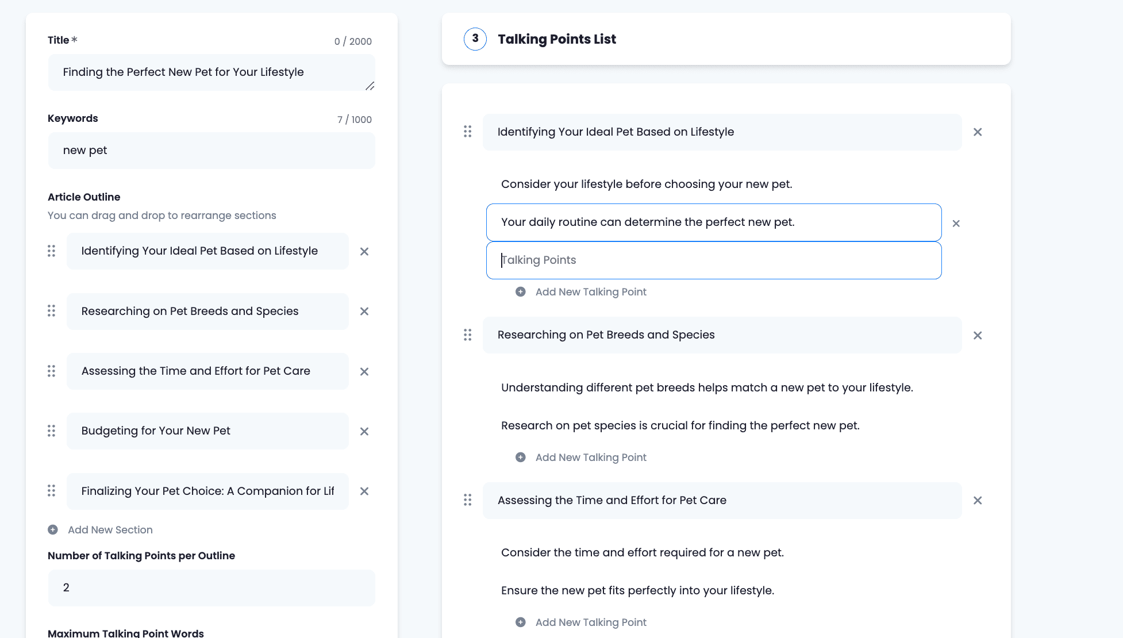Click the empty Talking Points input box

point(713,260)
